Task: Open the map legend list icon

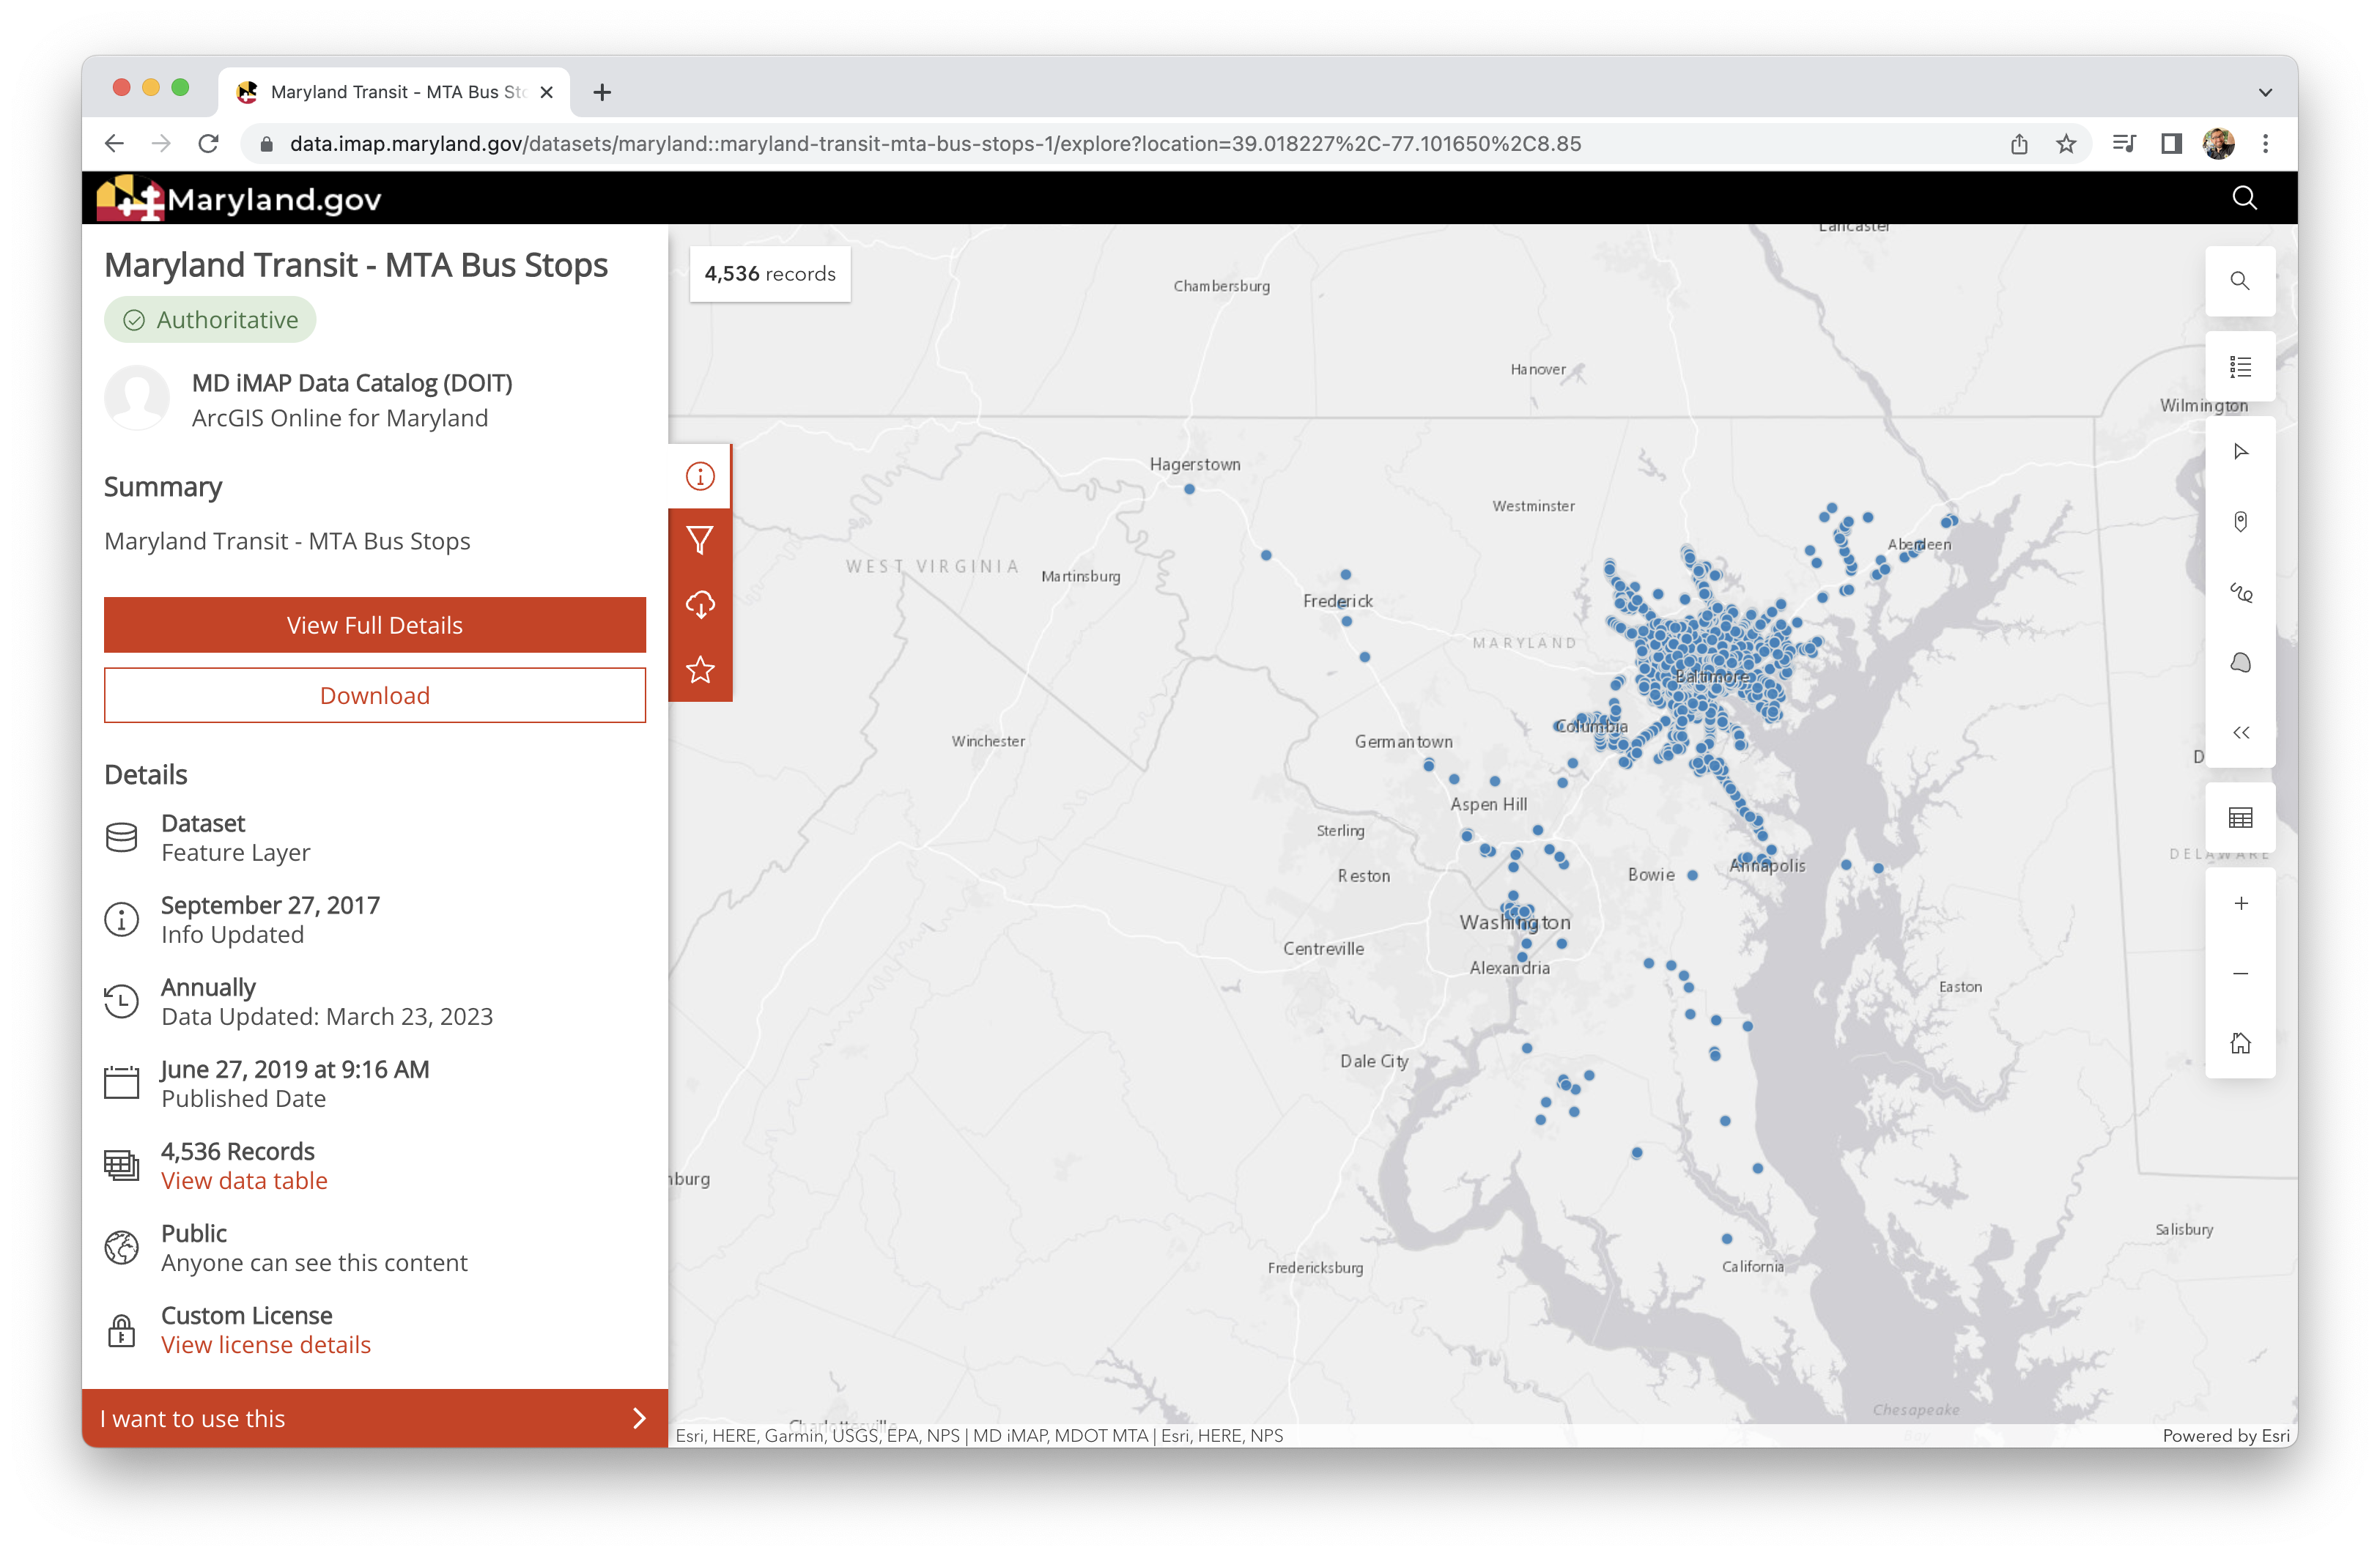Action: tap(2240, 367)
